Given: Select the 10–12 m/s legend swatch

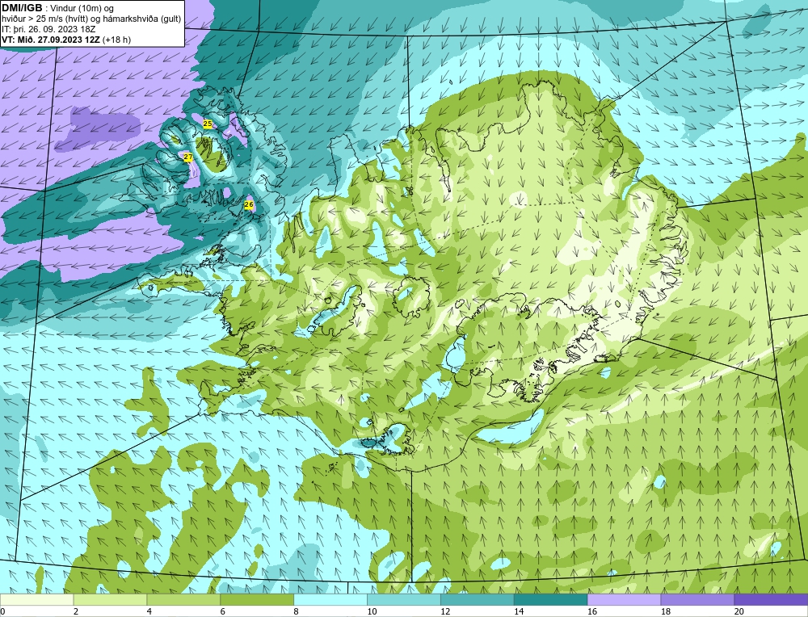Looking at the screenshot, I should (404, 599).
